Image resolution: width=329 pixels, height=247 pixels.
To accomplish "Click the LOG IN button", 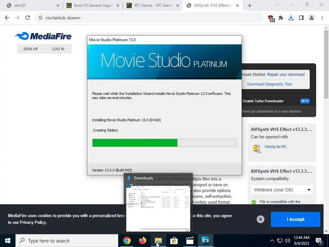I will click(x=58, y=49).
